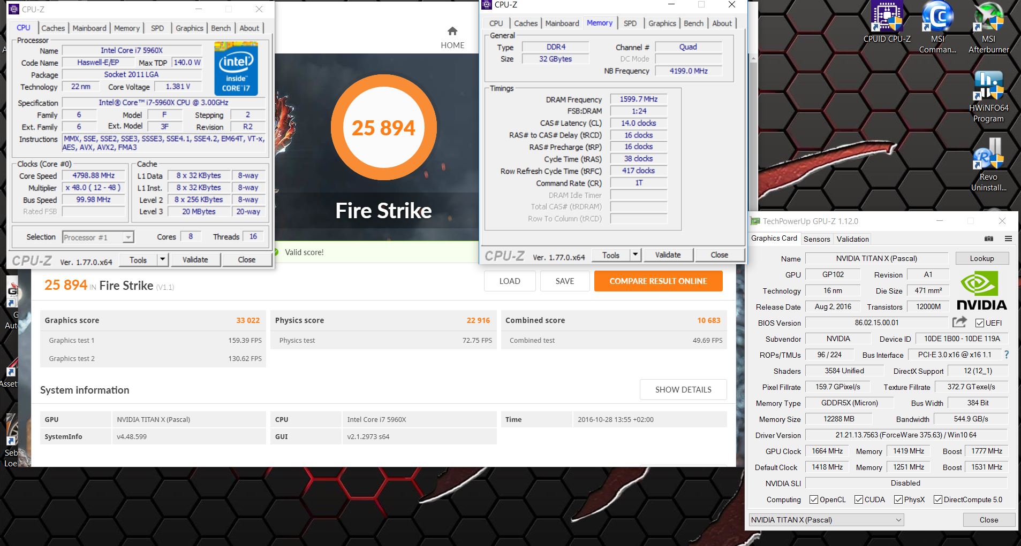Image resolution: width=1021 pixels, height=546 pixels.
Task: Click the LOAD button in 3DMark
Action: coord(510,281)
